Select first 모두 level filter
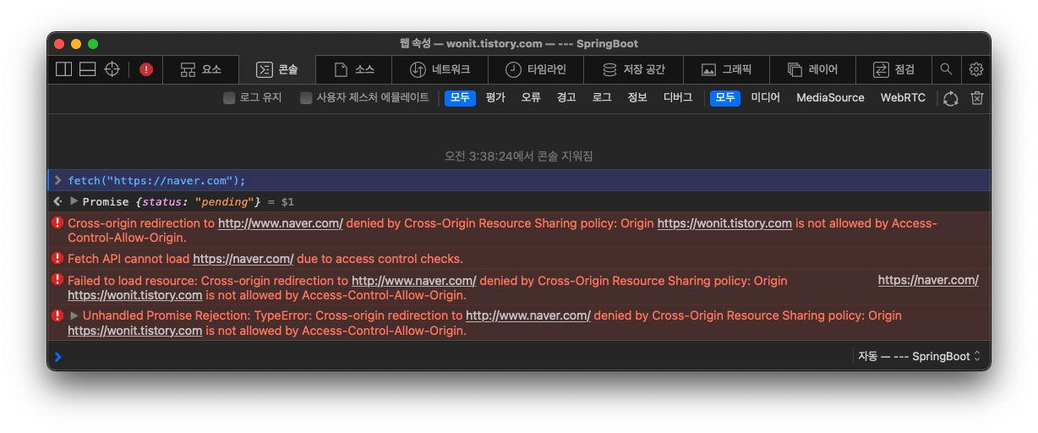 460,98
